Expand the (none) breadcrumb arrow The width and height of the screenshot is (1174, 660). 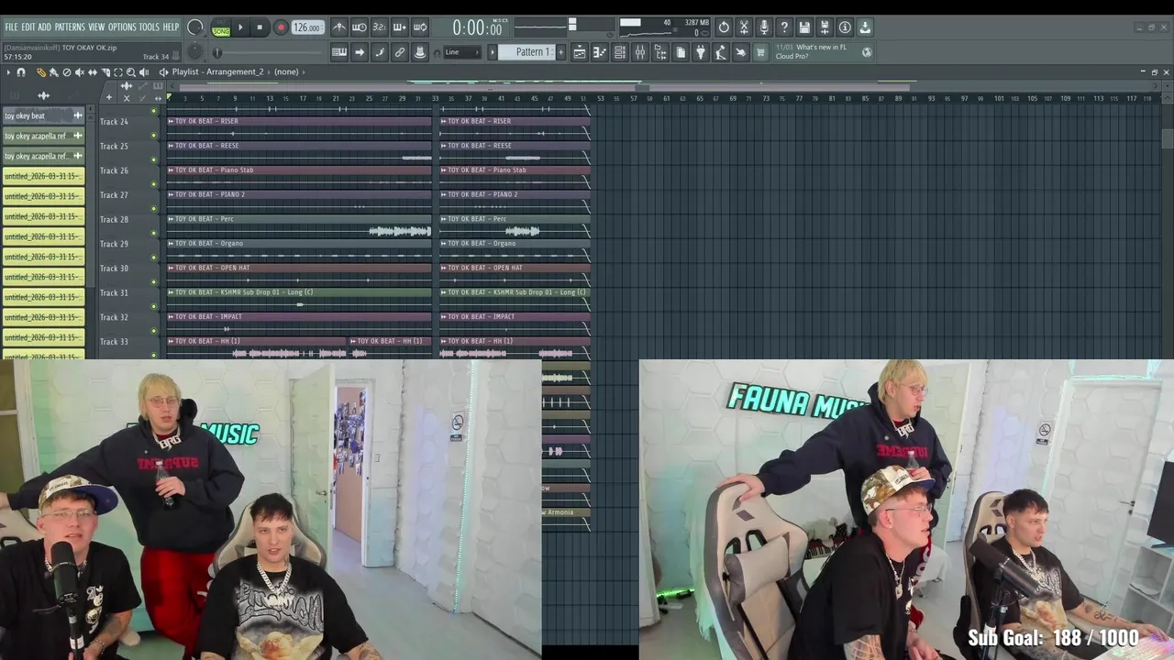coord(304,71)
